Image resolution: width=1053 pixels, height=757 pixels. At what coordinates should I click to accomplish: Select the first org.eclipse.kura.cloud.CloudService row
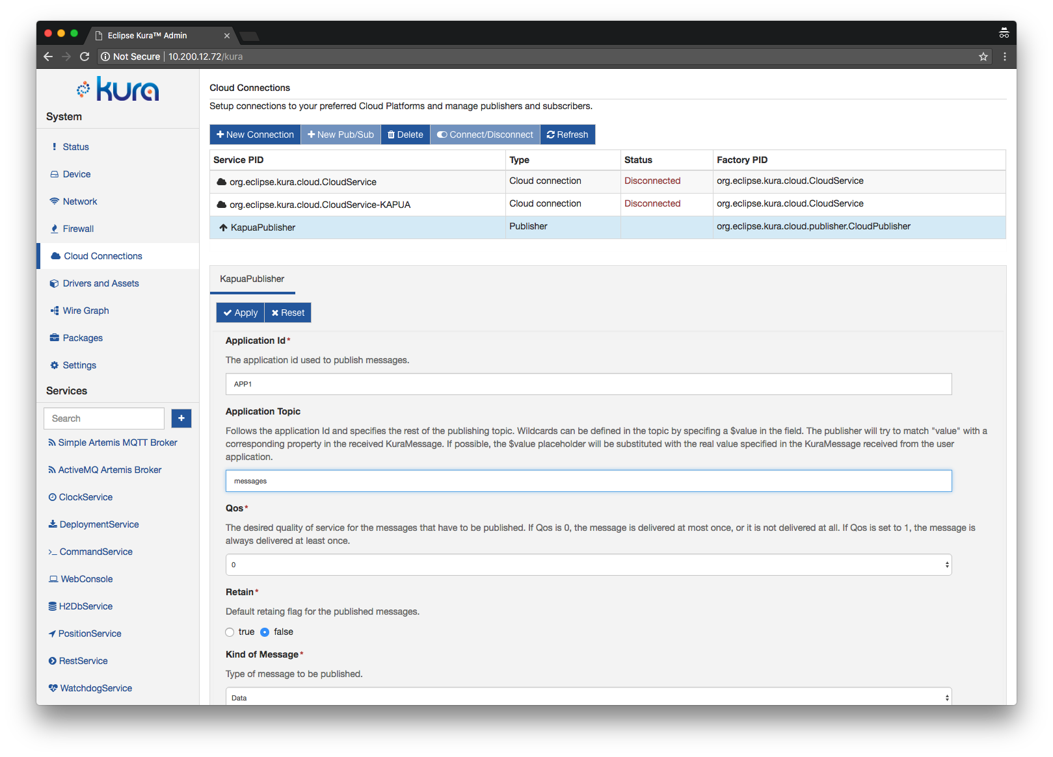pos(607,182)
